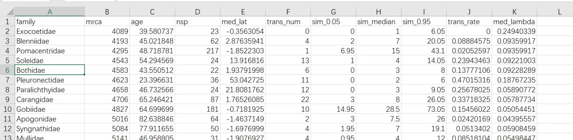The width and height of the screenshot is (573, 140).
Task: Select the Syngnathidae cell
Action: (50, 129)
